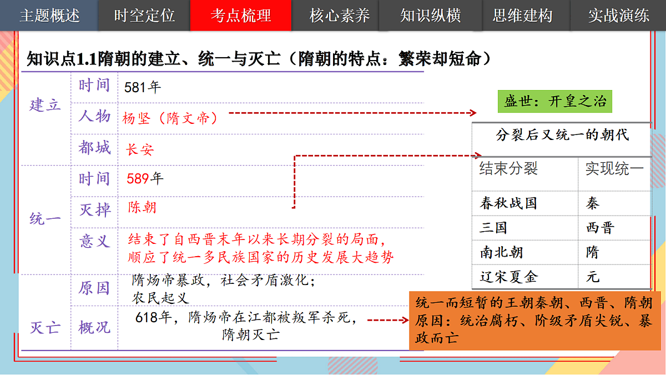Open the 主题概述 tab

pyautogui.click(x=49, y=16)
